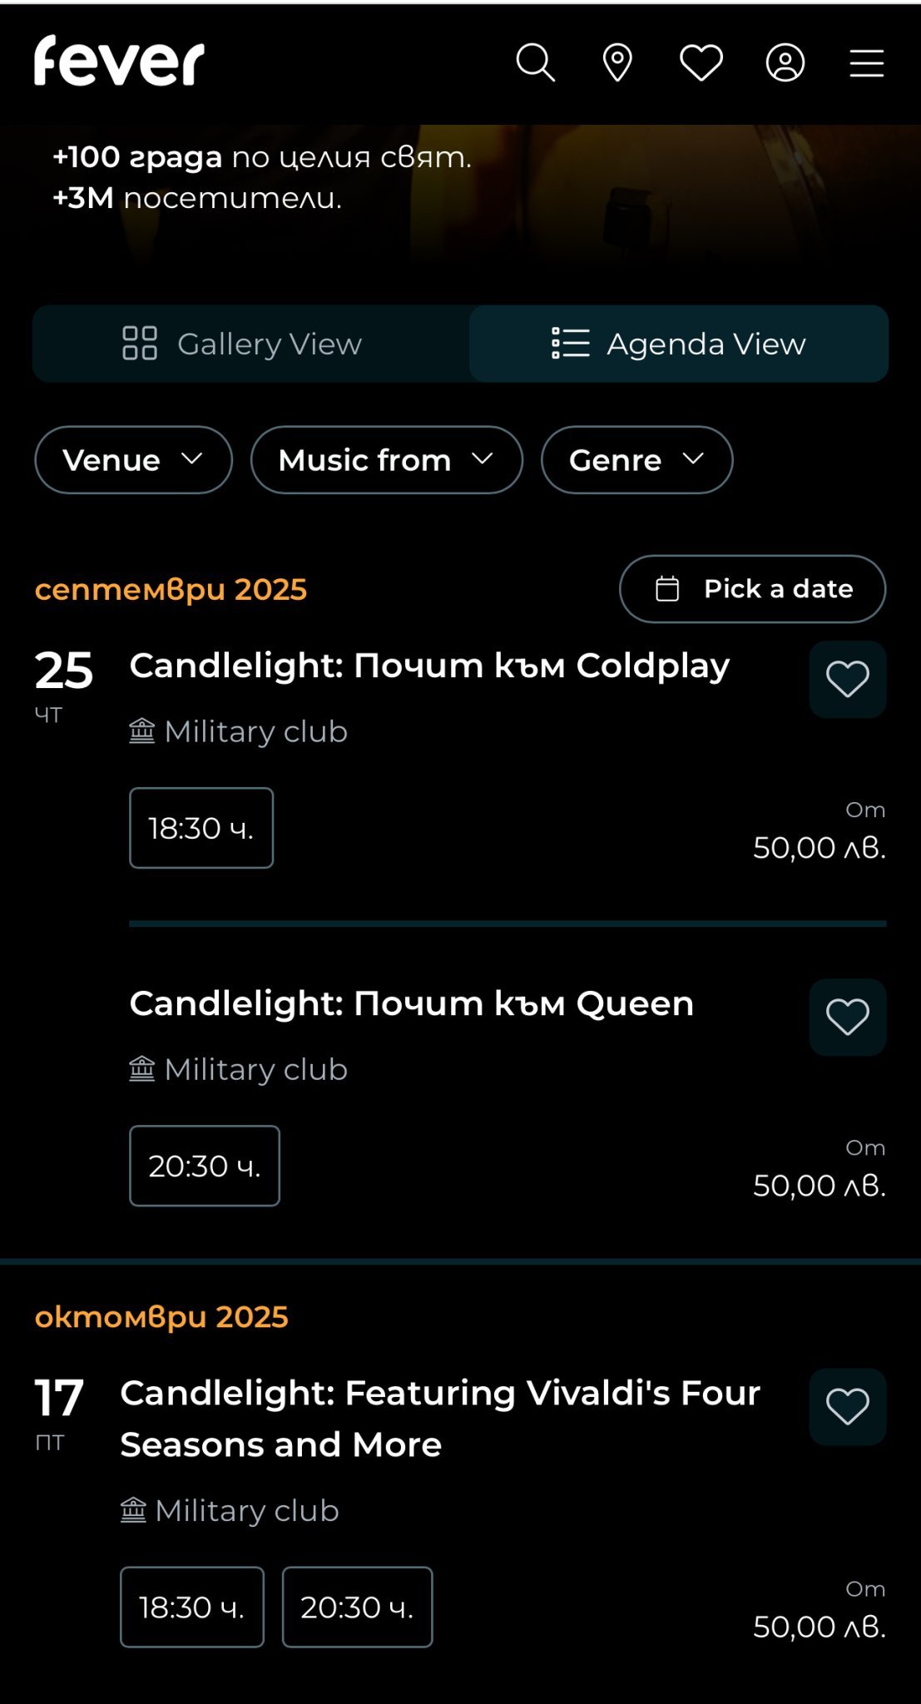Favorite the Queen tribute event
This screenshot has height=1704, width=921.
[x=847, y=1017]
